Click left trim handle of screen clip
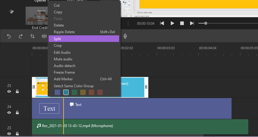 coord(34,87)
